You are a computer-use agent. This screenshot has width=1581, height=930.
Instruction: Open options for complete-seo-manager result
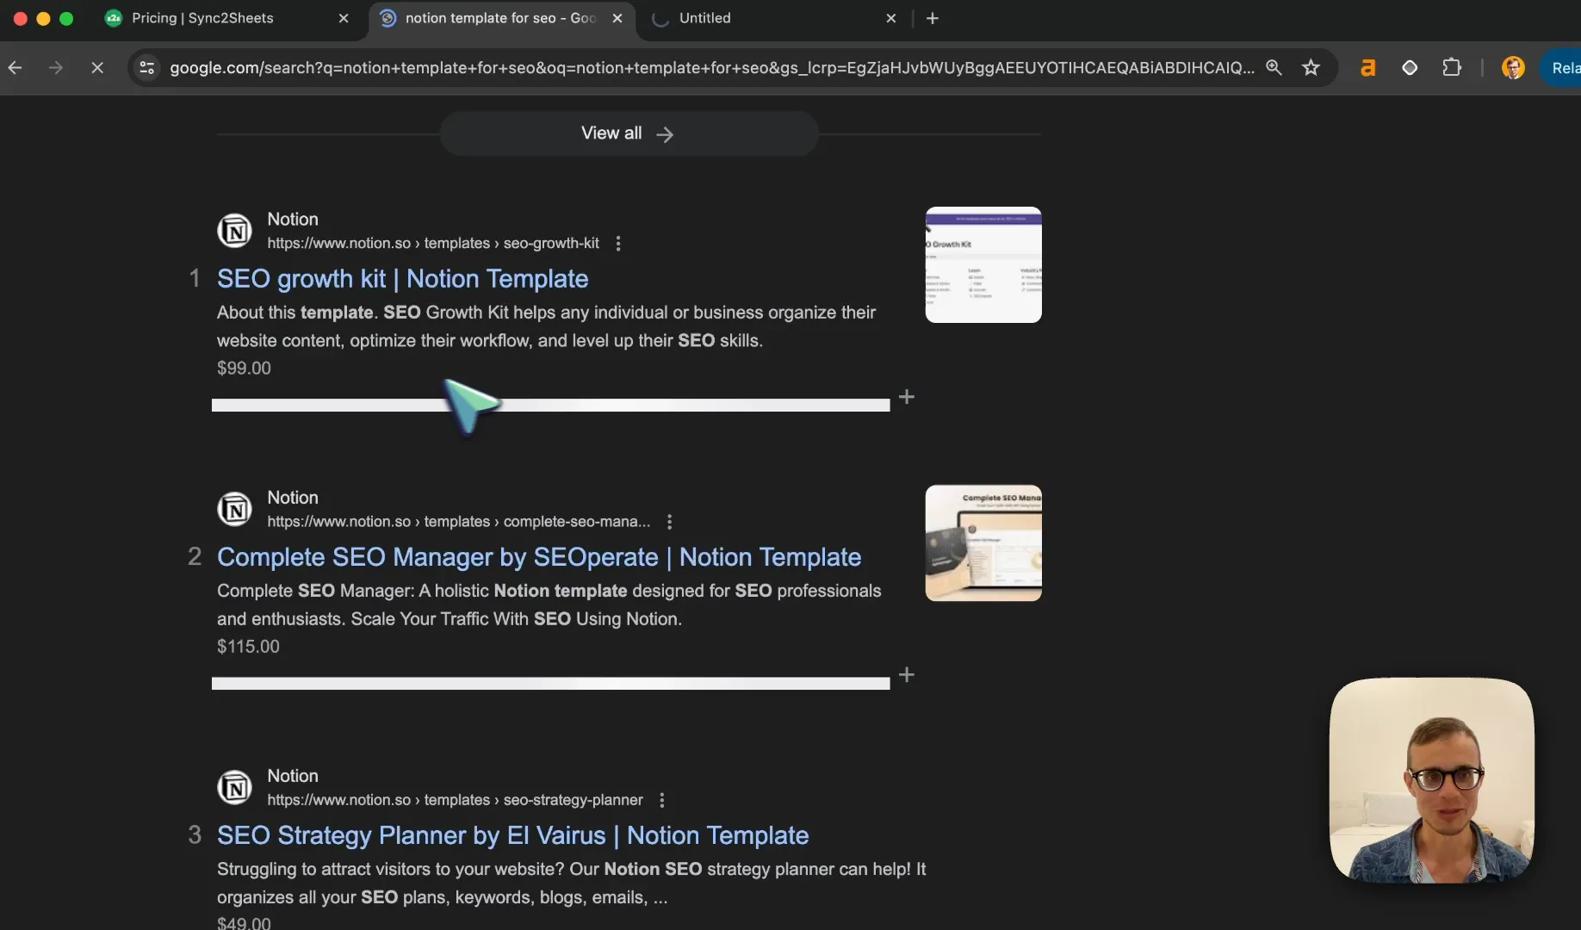[x=669, y=522]
